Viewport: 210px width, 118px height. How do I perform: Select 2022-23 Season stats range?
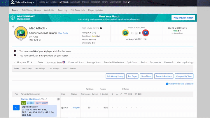(69, 68)
